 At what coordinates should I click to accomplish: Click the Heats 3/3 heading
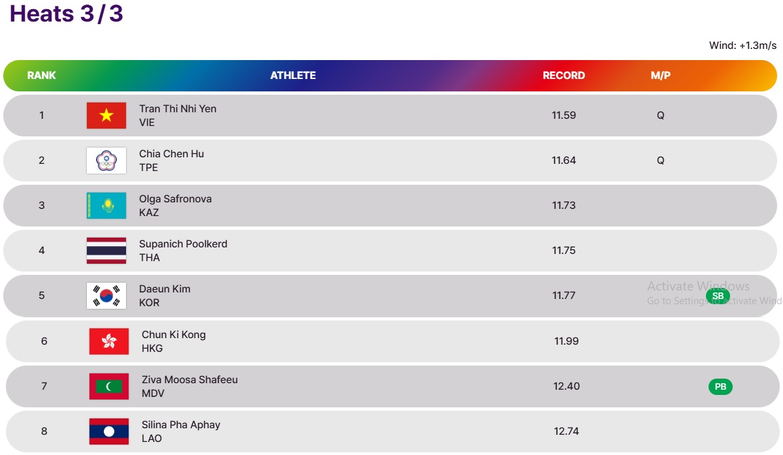[x=67, y=14]
